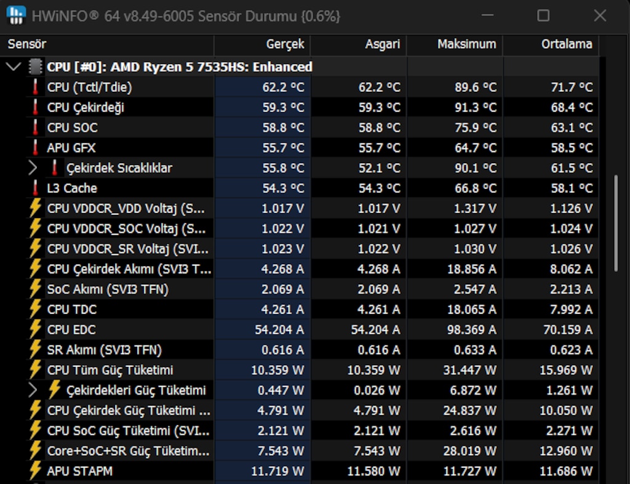Click the 70.159 A average value
The image size is (630, 484).
(568, 329)
